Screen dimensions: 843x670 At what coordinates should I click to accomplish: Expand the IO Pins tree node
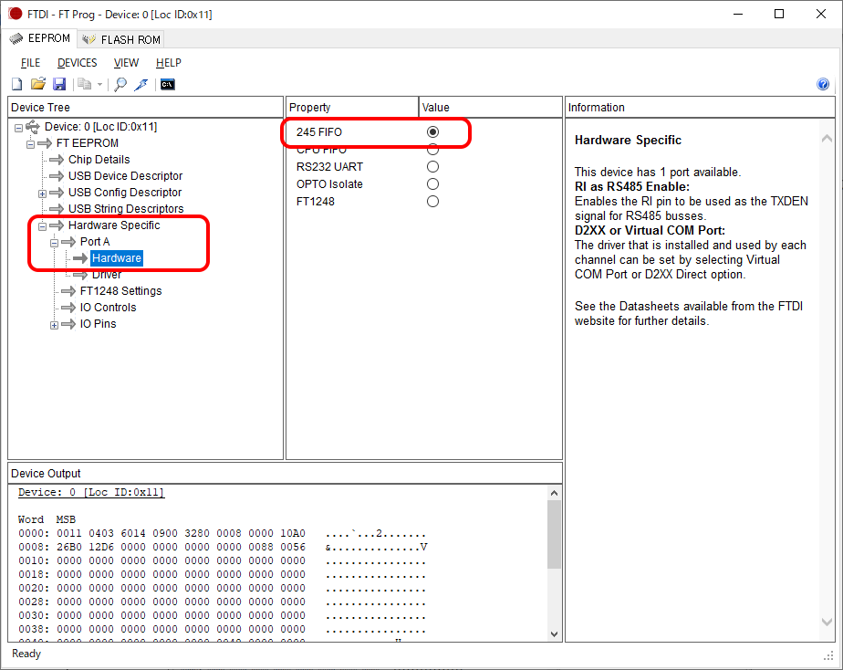point(54,324)
